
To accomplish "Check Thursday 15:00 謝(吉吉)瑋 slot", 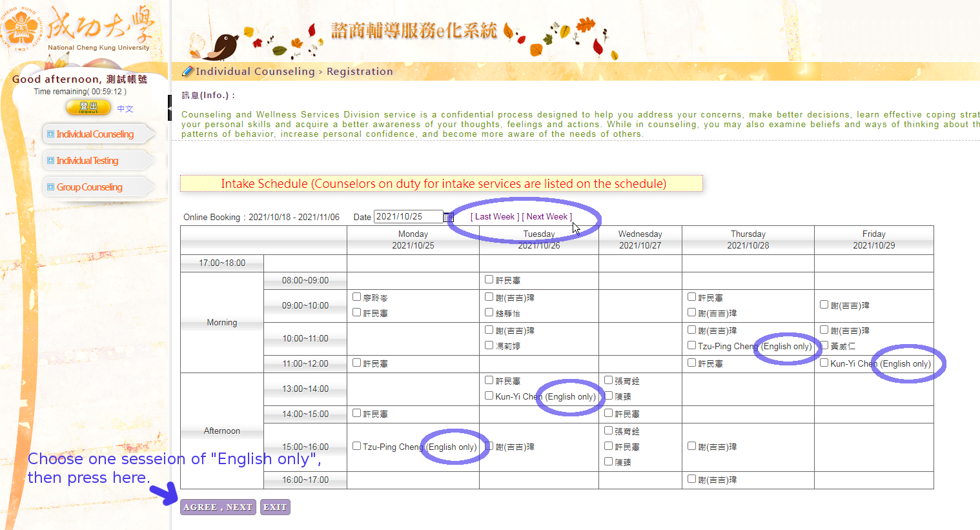I will pos(692,446).
